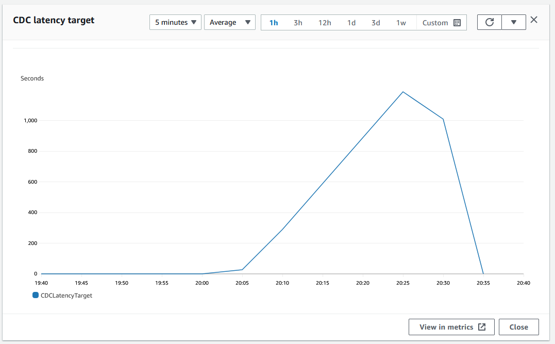Select the 1w time range
This screenshot has width=555, height=344.
click(x=401, y=23)
